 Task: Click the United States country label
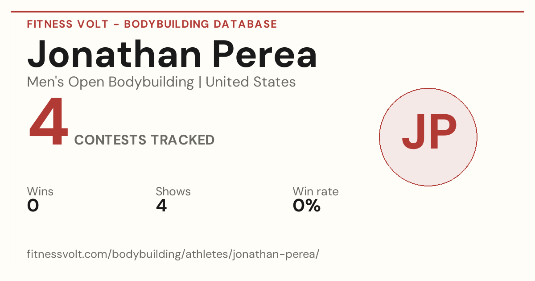(x=251, y=82)
